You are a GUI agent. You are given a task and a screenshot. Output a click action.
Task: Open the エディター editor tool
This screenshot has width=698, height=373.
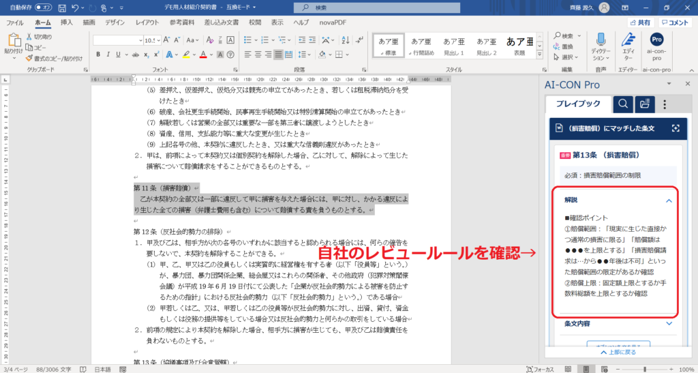tap(628, 46)
